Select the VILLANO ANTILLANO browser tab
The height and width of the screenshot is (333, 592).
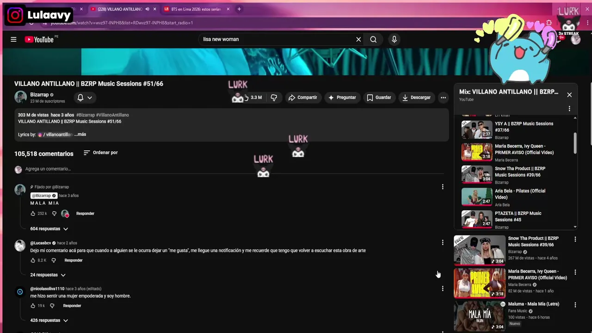[119, 9]
